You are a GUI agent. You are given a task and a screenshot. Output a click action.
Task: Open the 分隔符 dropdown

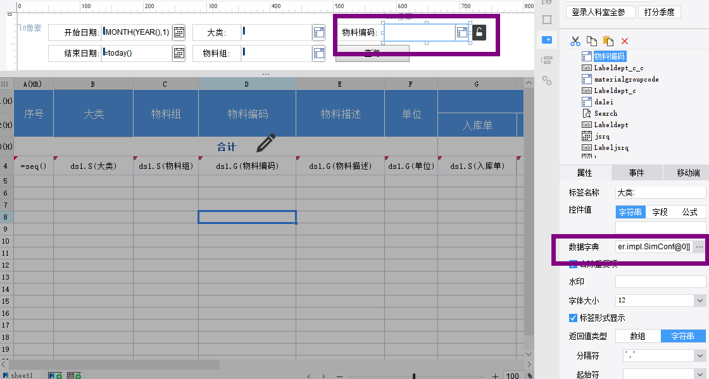[x=700, y=356]
